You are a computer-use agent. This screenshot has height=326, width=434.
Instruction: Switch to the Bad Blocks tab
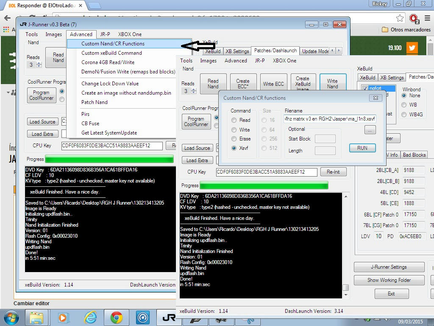414,155
